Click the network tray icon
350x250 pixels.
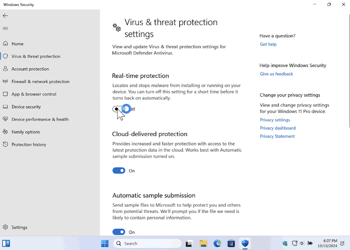tap(294, 243)
